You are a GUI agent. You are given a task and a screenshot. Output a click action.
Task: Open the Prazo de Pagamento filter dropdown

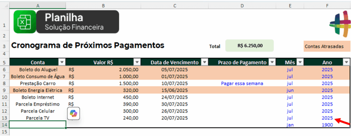(x=272, y=62)
